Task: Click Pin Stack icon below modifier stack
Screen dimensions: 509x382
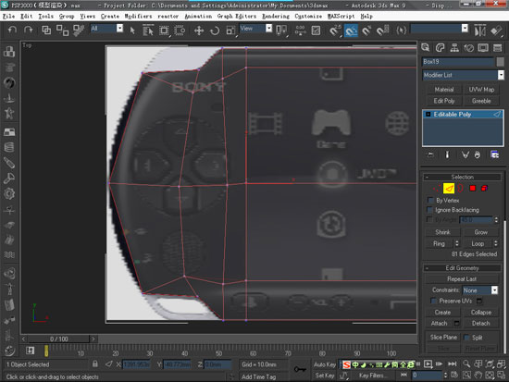Action: point(430,154)
